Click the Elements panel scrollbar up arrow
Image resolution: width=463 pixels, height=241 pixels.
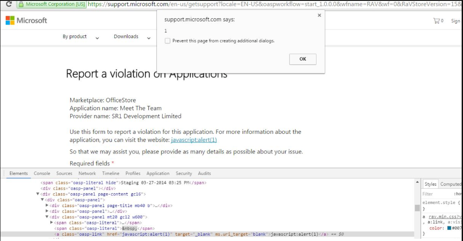click(417, 182)
